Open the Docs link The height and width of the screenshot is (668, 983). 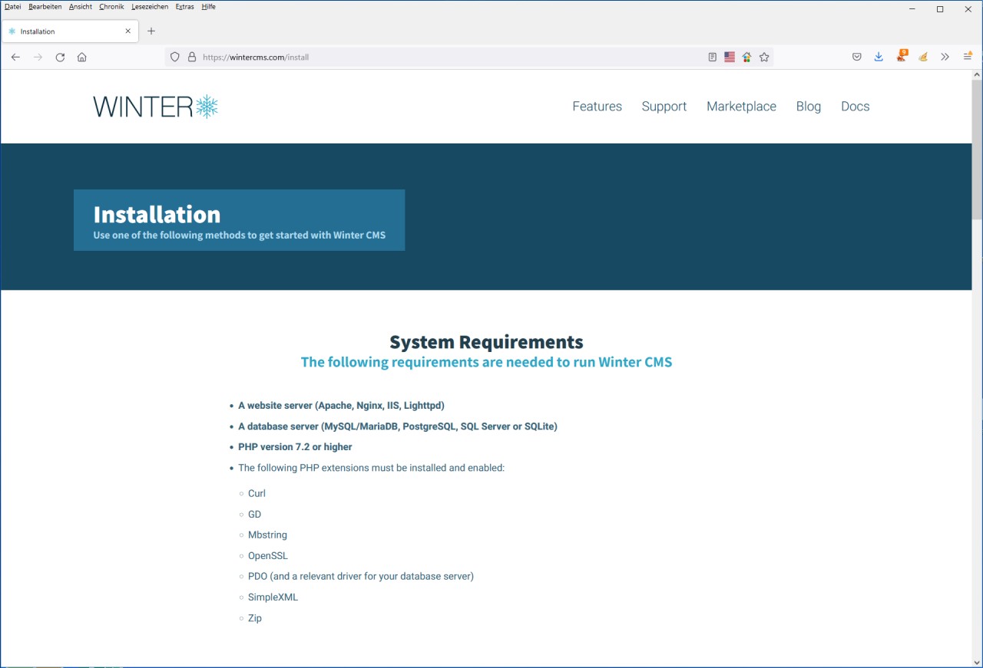pyautogui.click(x=855, y=107)
